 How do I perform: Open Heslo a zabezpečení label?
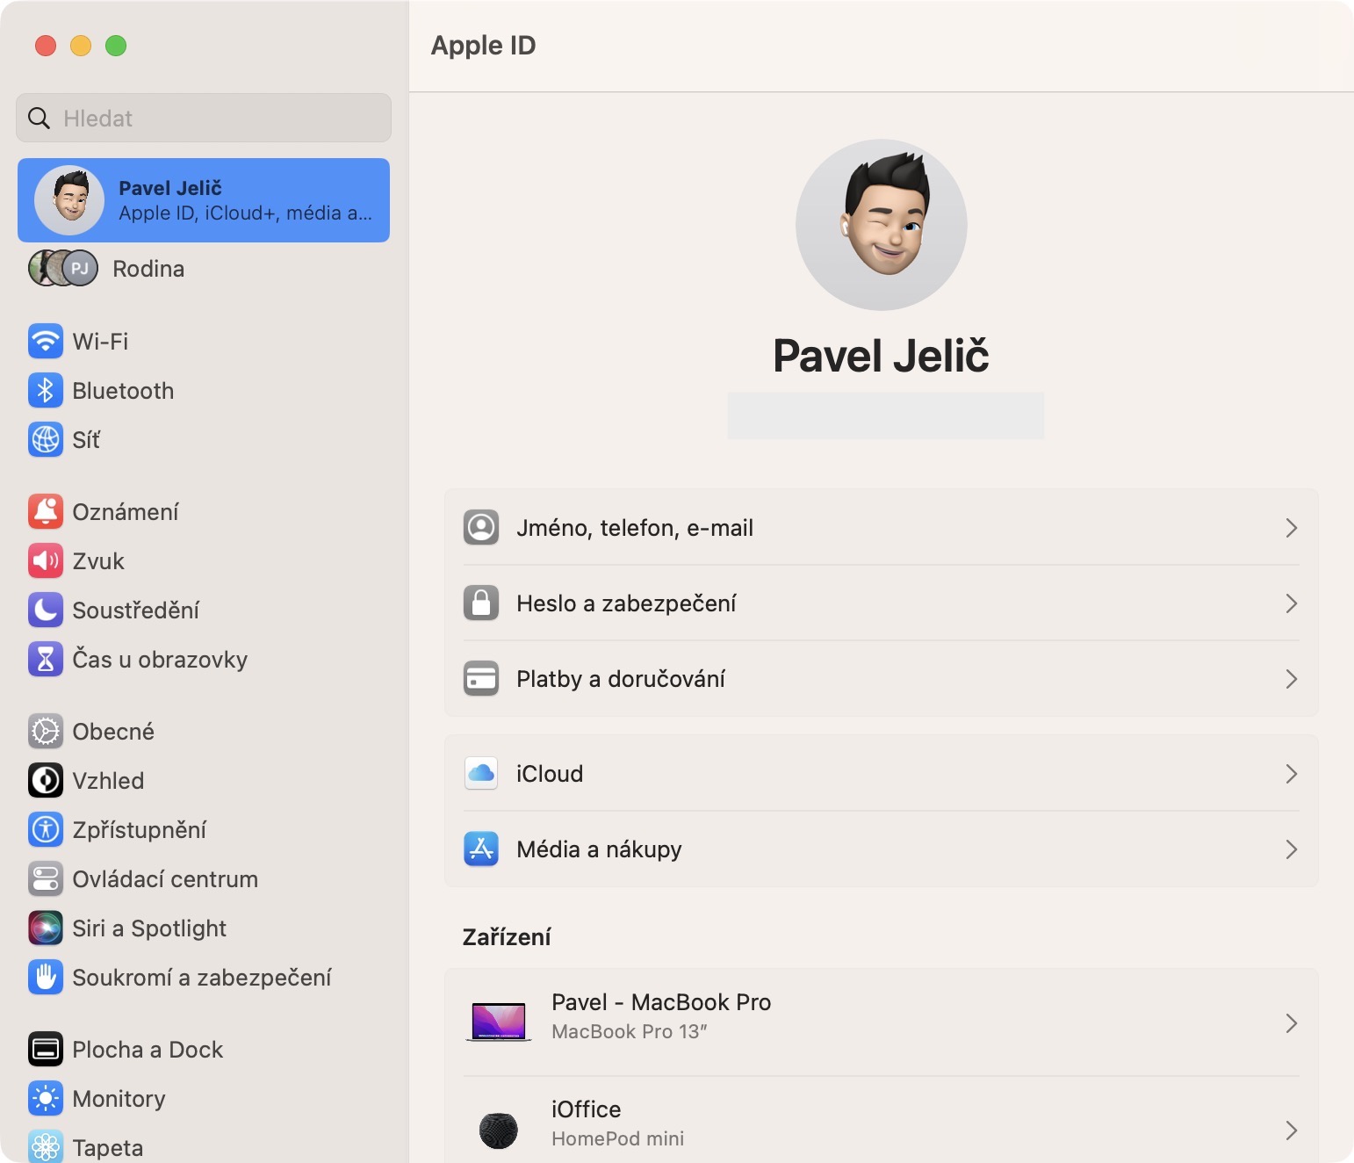tap(626, 603)
